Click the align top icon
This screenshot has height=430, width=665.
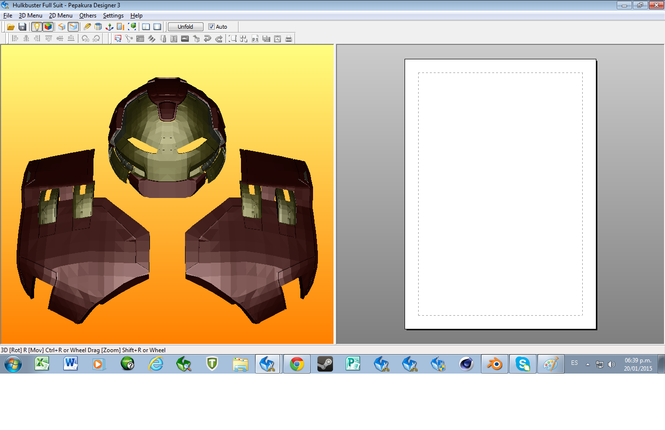coord(48,38)
